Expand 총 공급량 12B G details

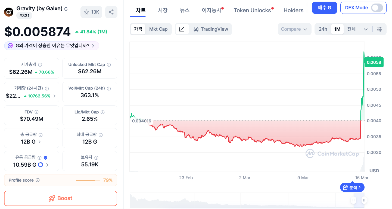point(40,142)
